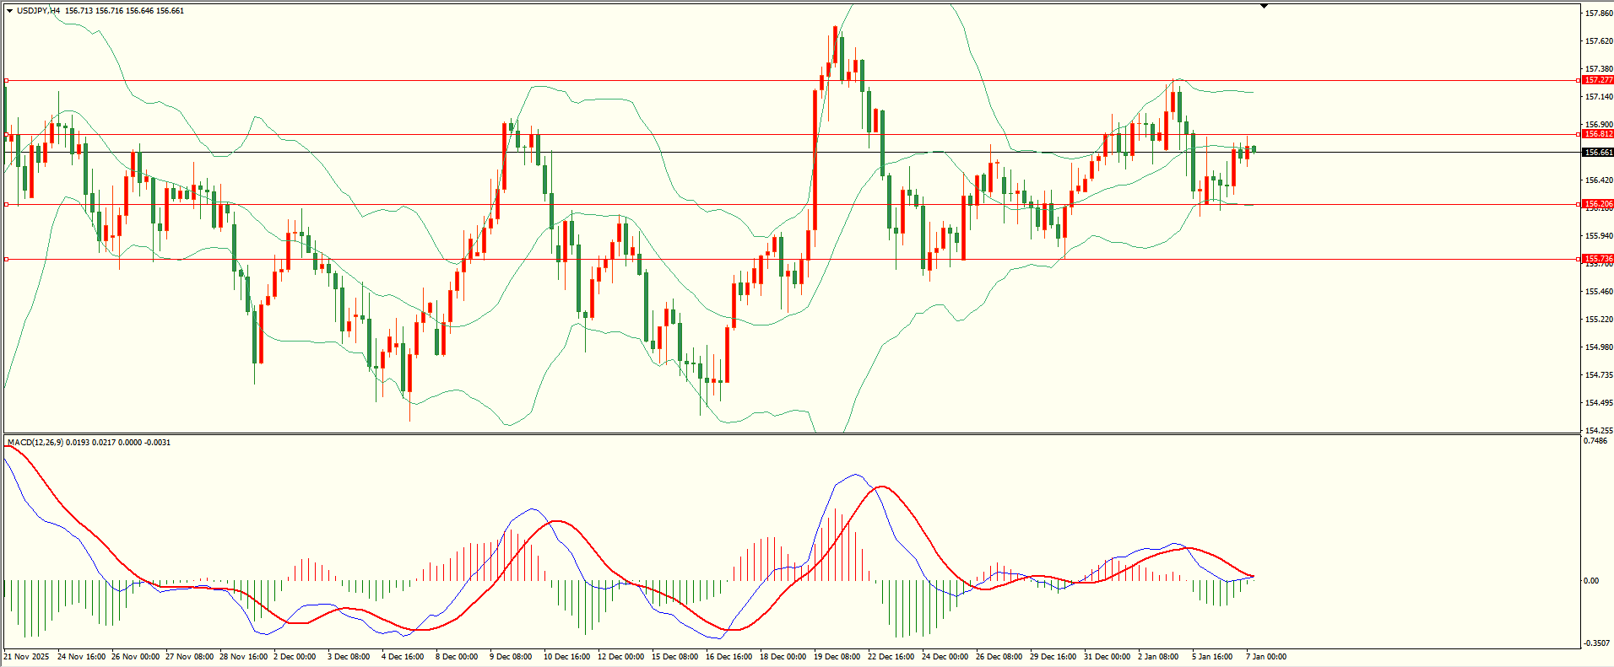This screenshot has width=1614, height=667.
Task: Click the 0.7486 MACD scale value
Action: [1596, 441]
